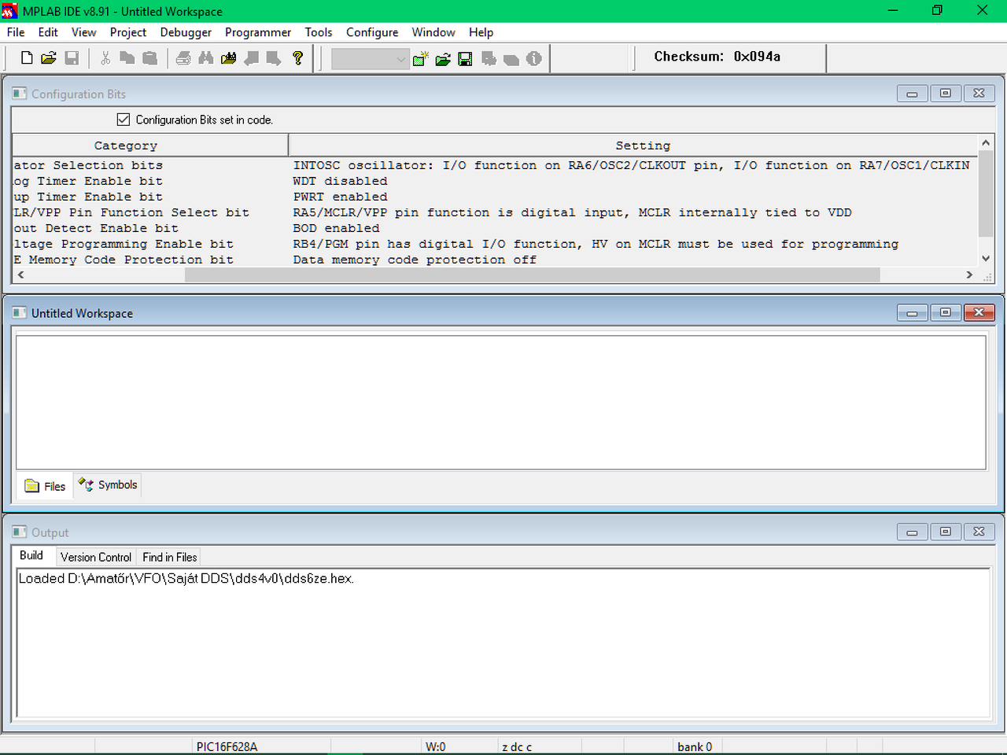Image resolution: width=1007 pixels, height=755 pixels.
Task: Click PIC16F628A in the status bar
Action: [x=227, y=746]
